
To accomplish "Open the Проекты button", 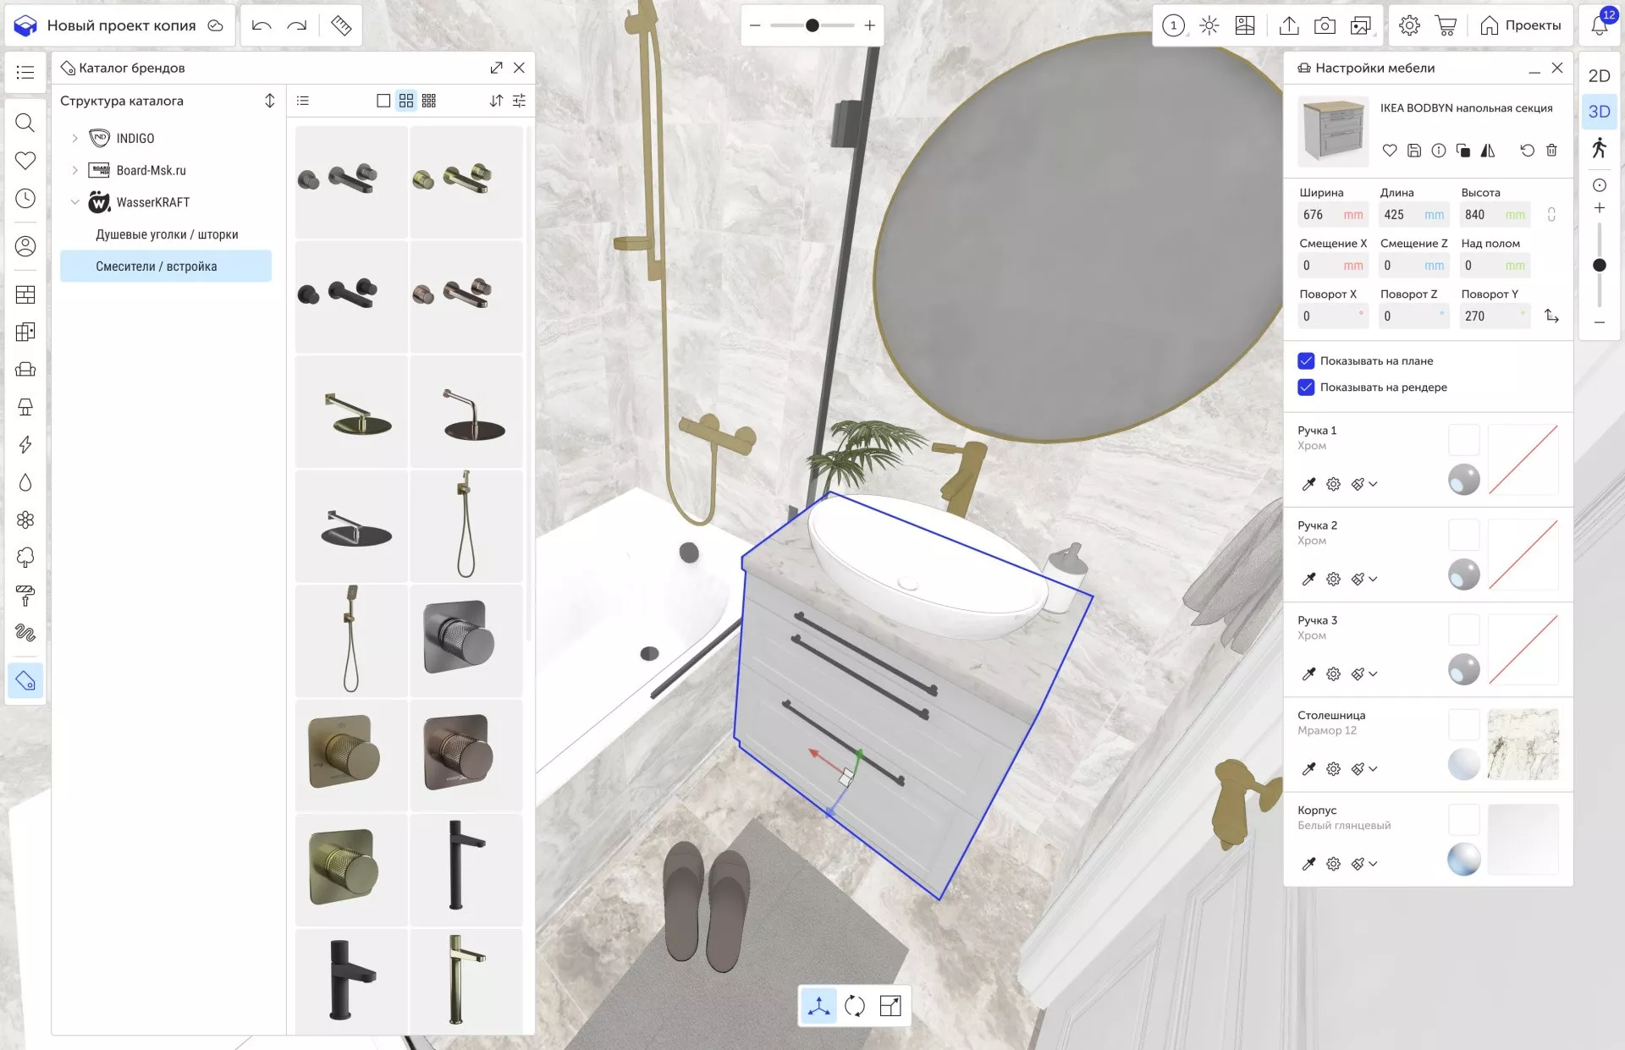I will point(1521,25).
